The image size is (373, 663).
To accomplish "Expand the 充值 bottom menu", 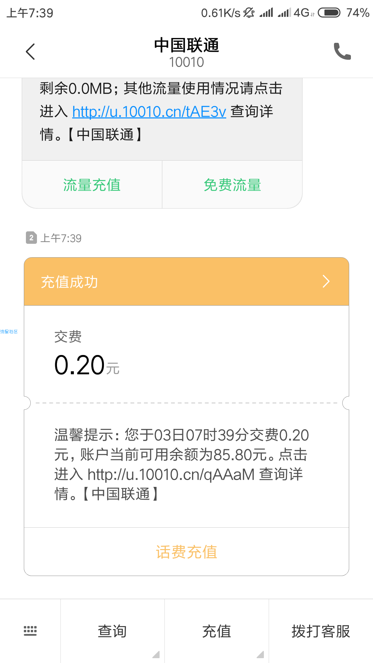I will click(x=217, y=631).
